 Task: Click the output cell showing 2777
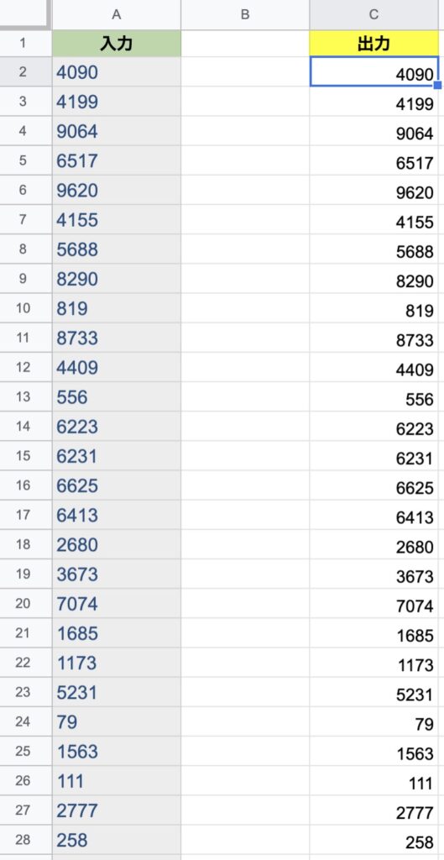coord(373,810)
